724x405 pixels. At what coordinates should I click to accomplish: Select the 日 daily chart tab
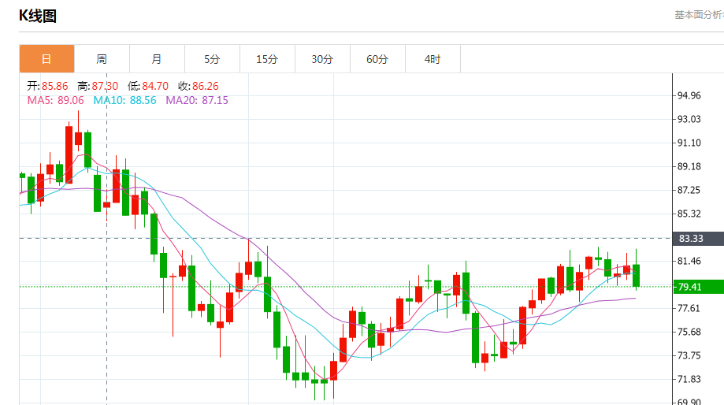(46, 59)
